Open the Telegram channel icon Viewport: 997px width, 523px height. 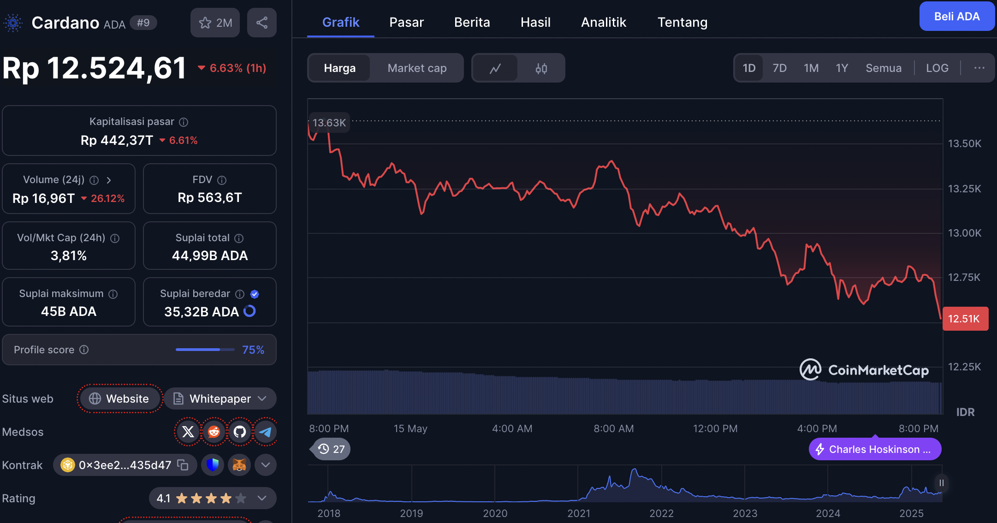click(x=265, y=432)
